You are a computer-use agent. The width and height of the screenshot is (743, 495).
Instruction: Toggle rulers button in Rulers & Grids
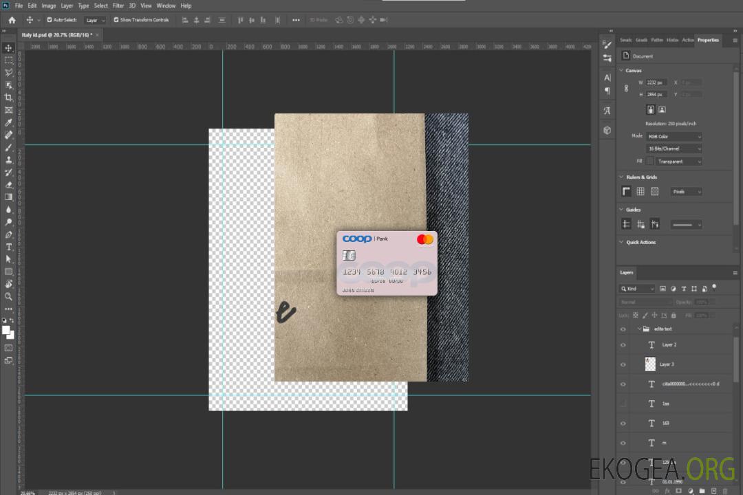(626, 191)
